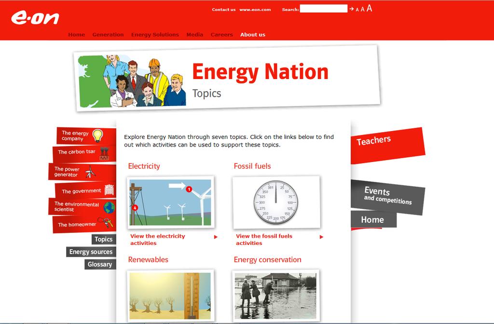Open the Teachers section
The width and height of the screenshot is (494, 324).
[387, 145]
